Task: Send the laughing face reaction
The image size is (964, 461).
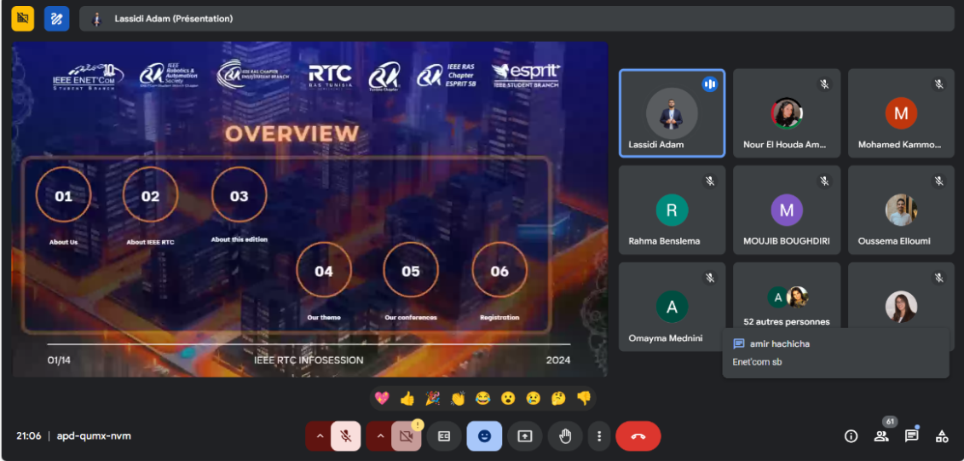Action: 482,398
